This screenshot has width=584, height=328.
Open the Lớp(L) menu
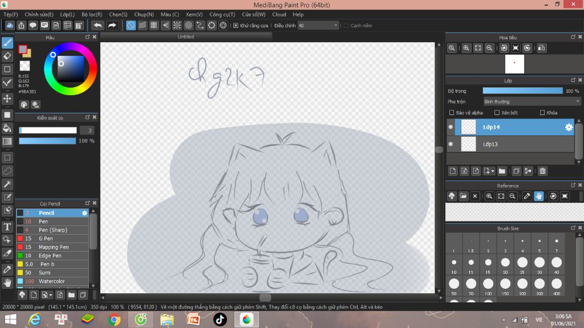pos(67,14)
